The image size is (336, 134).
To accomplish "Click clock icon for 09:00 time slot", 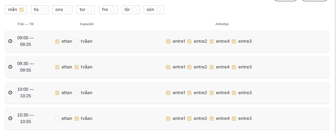I will 10,41.
